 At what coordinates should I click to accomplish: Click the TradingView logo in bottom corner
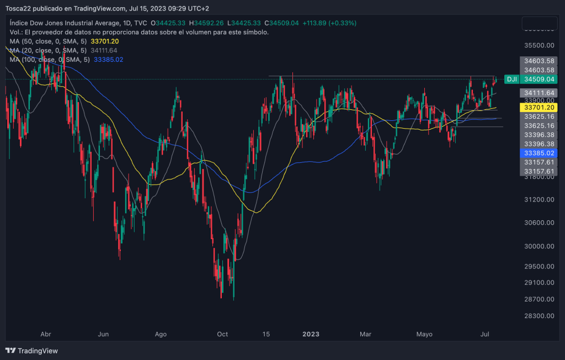pos(31,351)
